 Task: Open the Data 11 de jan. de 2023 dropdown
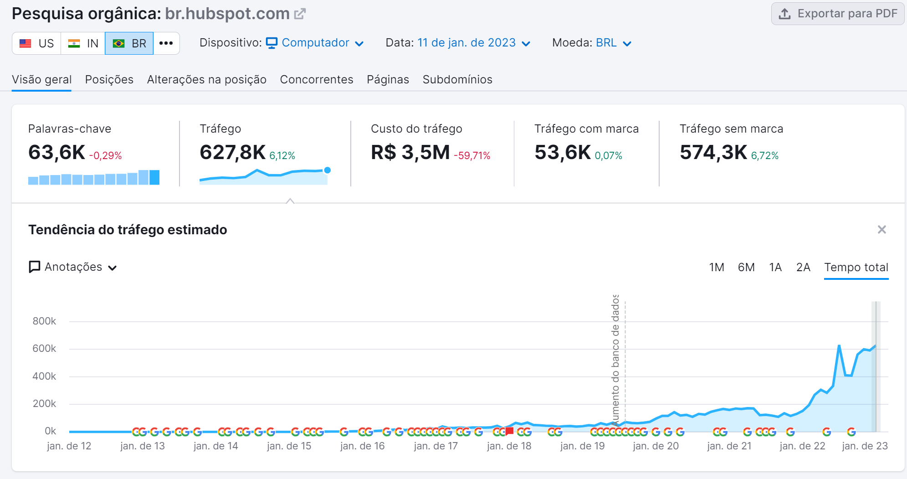click(474, 43)
